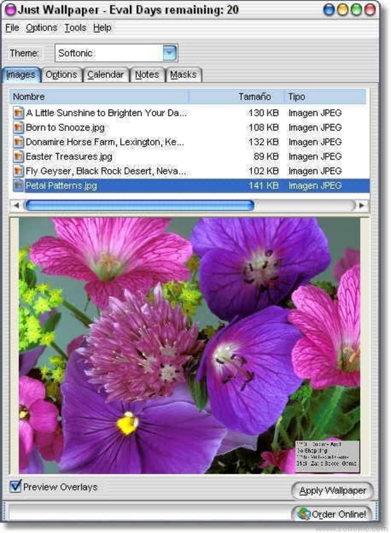The height and width of the screenshot is (533, 391).
Task: Click the icon of A Little Sunshine file
Action: (x=18, y=113)
